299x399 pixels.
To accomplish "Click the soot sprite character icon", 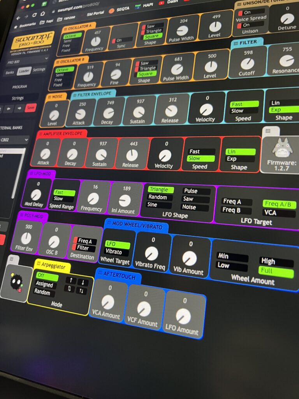I will click(x=17, y=283).
